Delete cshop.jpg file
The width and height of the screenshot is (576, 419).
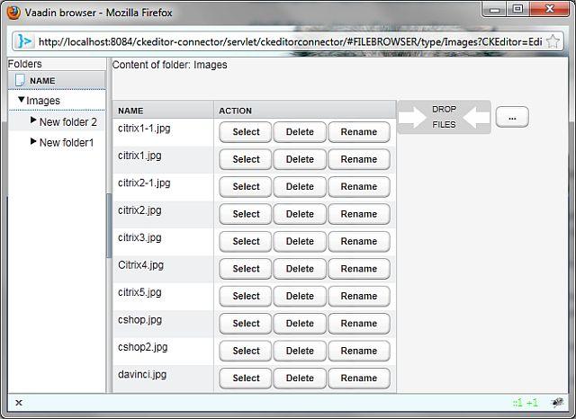[x=300, y=323]
